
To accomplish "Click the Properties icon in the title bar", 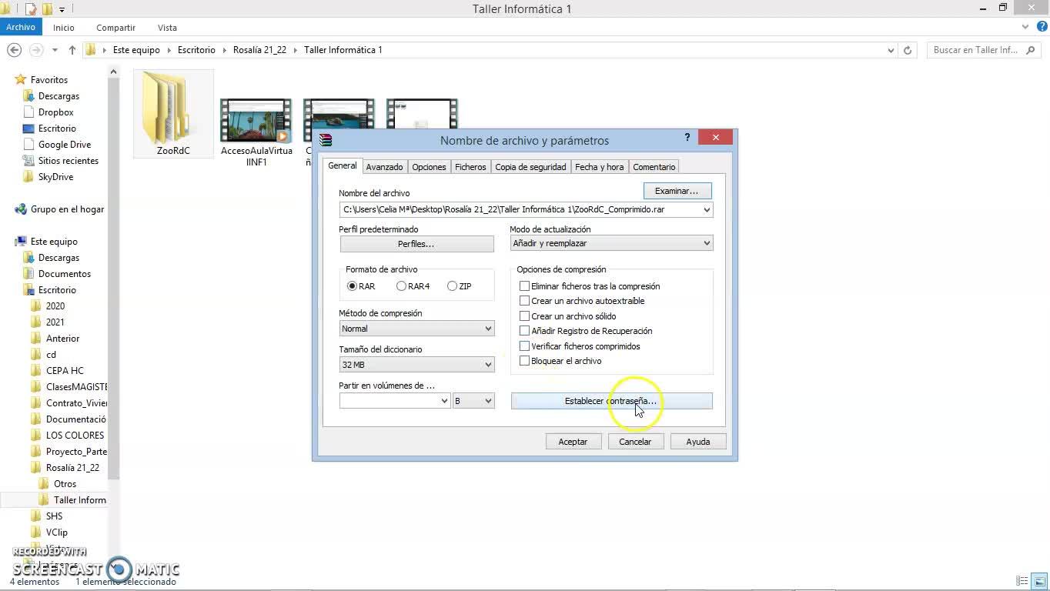I will [31, 9].
